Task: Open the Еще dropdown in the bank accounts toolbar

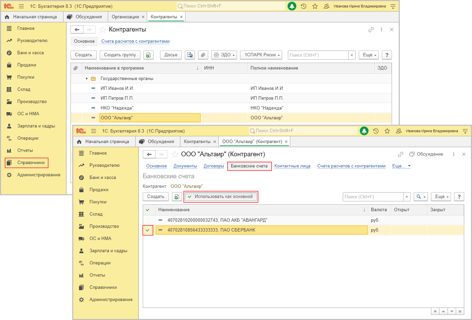Action: (x=441, y=197)
